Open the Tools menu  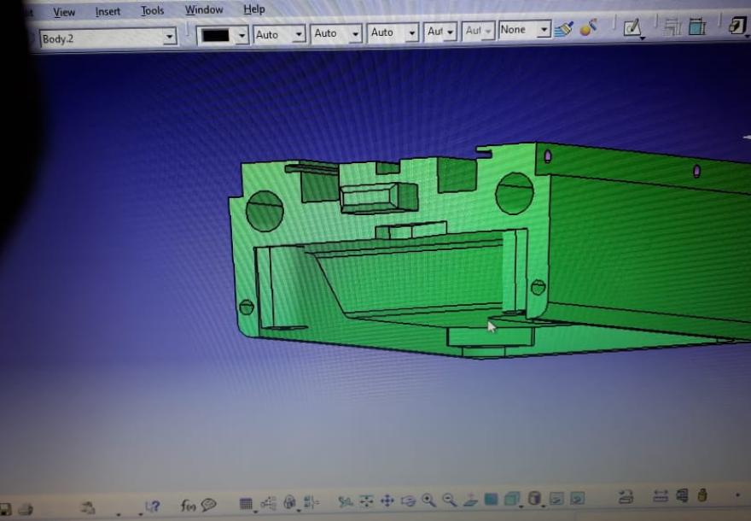(x=152, y=10)
